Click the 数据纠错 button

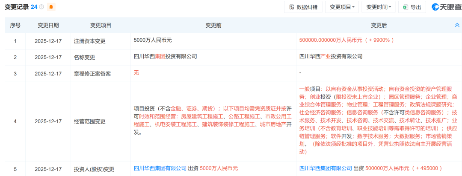(x=303, y=7)
